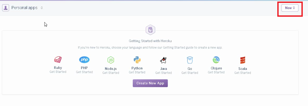Open Go Get Started link
This screenshot has width=308, height=106.
[x=190, y=73]
